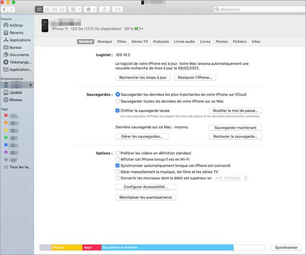Click Gérer les sauvegardes button
306x255 pixels.
[142, 136]
